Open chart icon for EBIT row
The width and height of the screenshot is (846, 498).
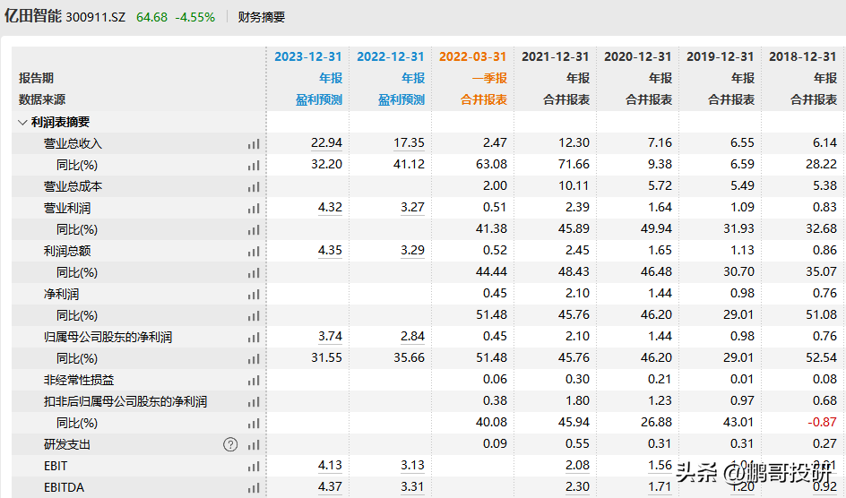(254, 467)
